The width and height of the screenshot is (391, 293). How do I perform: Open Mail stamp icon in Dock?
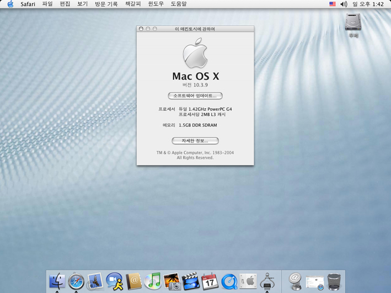[95, 281]
